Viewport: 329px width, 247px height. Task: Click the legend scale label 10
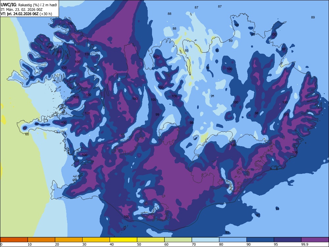click(30, 244)
